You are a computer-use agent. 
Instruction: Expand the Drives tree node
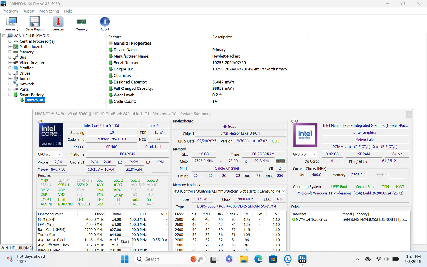(10, 73)
